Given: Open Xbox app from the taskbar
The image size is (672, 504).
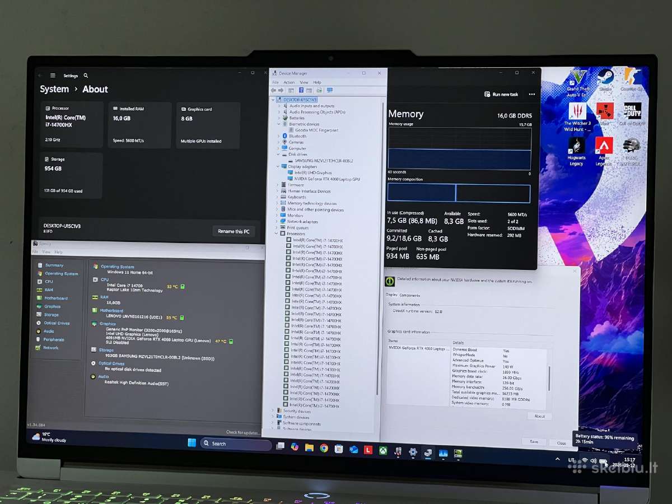Looking at the screenshot, I should 383,450.
